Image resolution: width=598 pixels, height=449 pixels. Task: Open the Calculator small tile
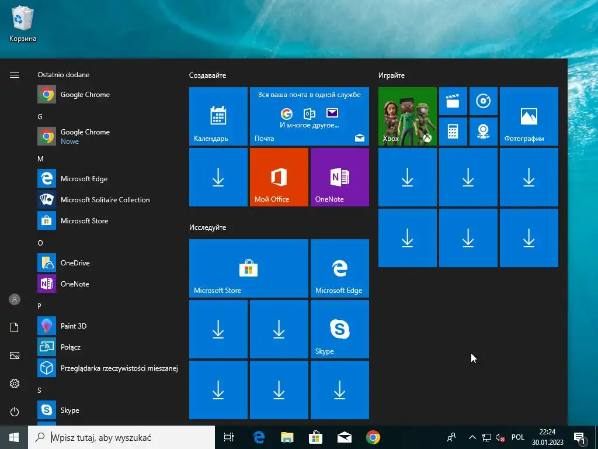453,132
